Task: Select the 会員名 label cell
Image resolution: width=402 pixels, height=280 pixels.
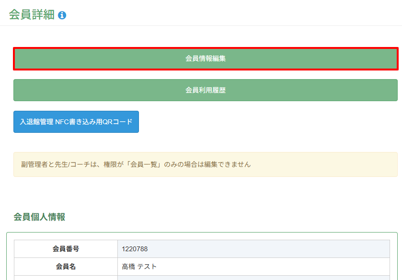Action: pyautogui.click(x=66, y=267)
